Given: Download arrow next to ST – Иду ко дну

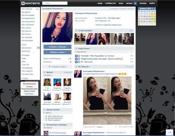Looking at the screenshot, I should pyautogui.click(x=79, y=62).
